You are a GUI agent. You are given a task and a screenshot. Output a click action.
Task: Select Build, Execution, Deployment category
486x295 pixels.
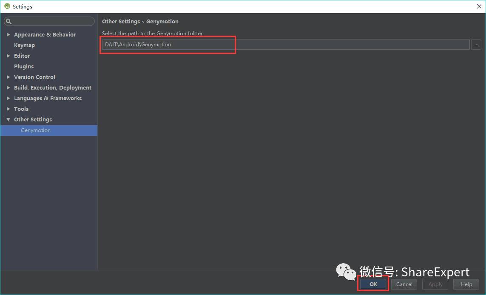[53, 87]
